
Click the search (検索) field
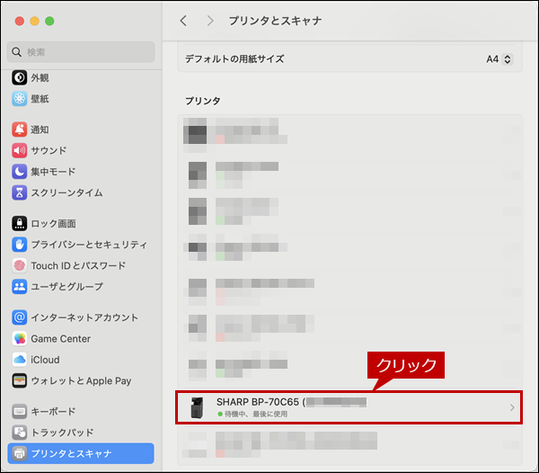[x=81, y=52]
